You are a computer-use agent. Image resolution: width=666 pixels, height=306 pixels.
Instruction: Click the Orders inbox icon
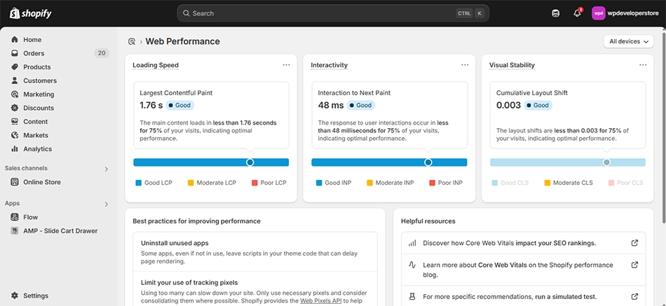(x=15, y=53)
